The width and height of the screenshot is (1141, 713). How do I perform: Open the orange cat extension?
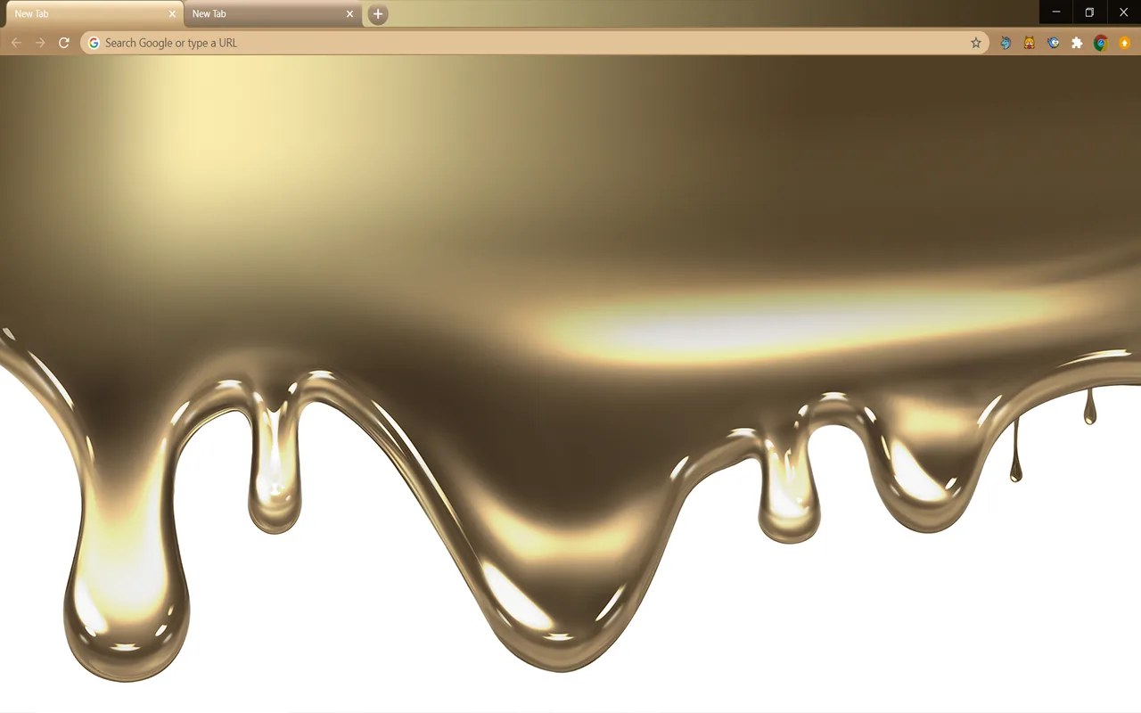tap(1030, 43)
